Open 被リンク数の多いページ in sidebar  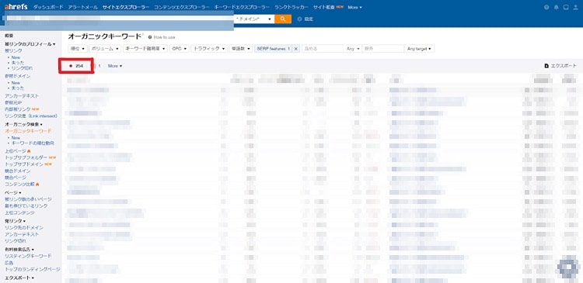(28, 199)
